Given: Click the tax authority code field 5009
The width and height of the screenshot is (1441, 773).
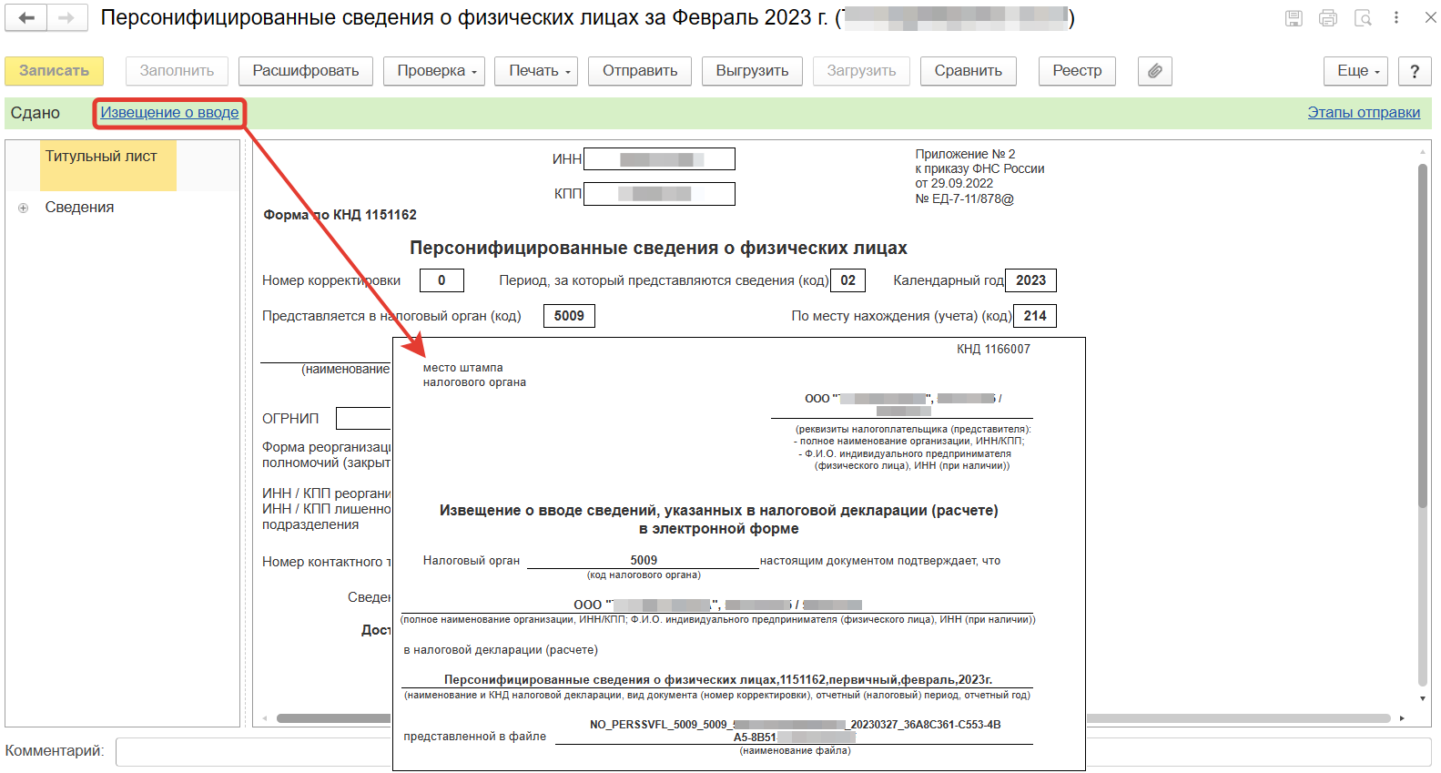Looking at the screenshot, I should [x=569, y=316].
